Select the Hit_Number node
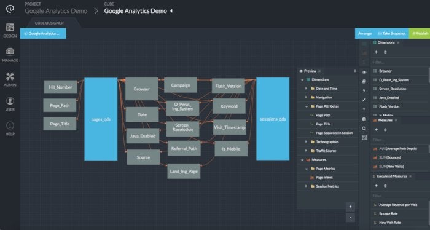Image resolution: width=430 pixels, height=230 pixels. click(x=61, y=87)
